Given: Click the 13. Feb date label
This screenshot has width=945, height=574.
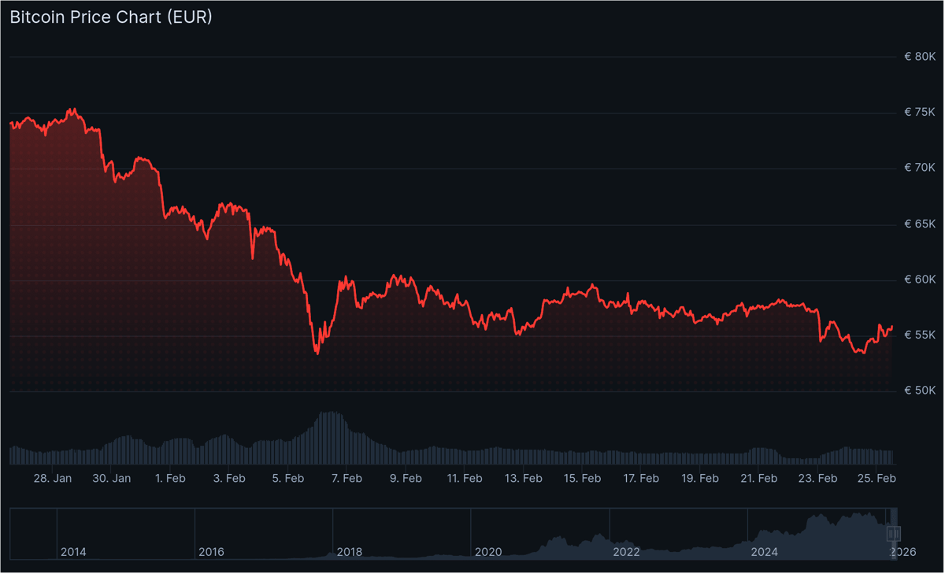Looking at the screenshot, I should [523, 478].
